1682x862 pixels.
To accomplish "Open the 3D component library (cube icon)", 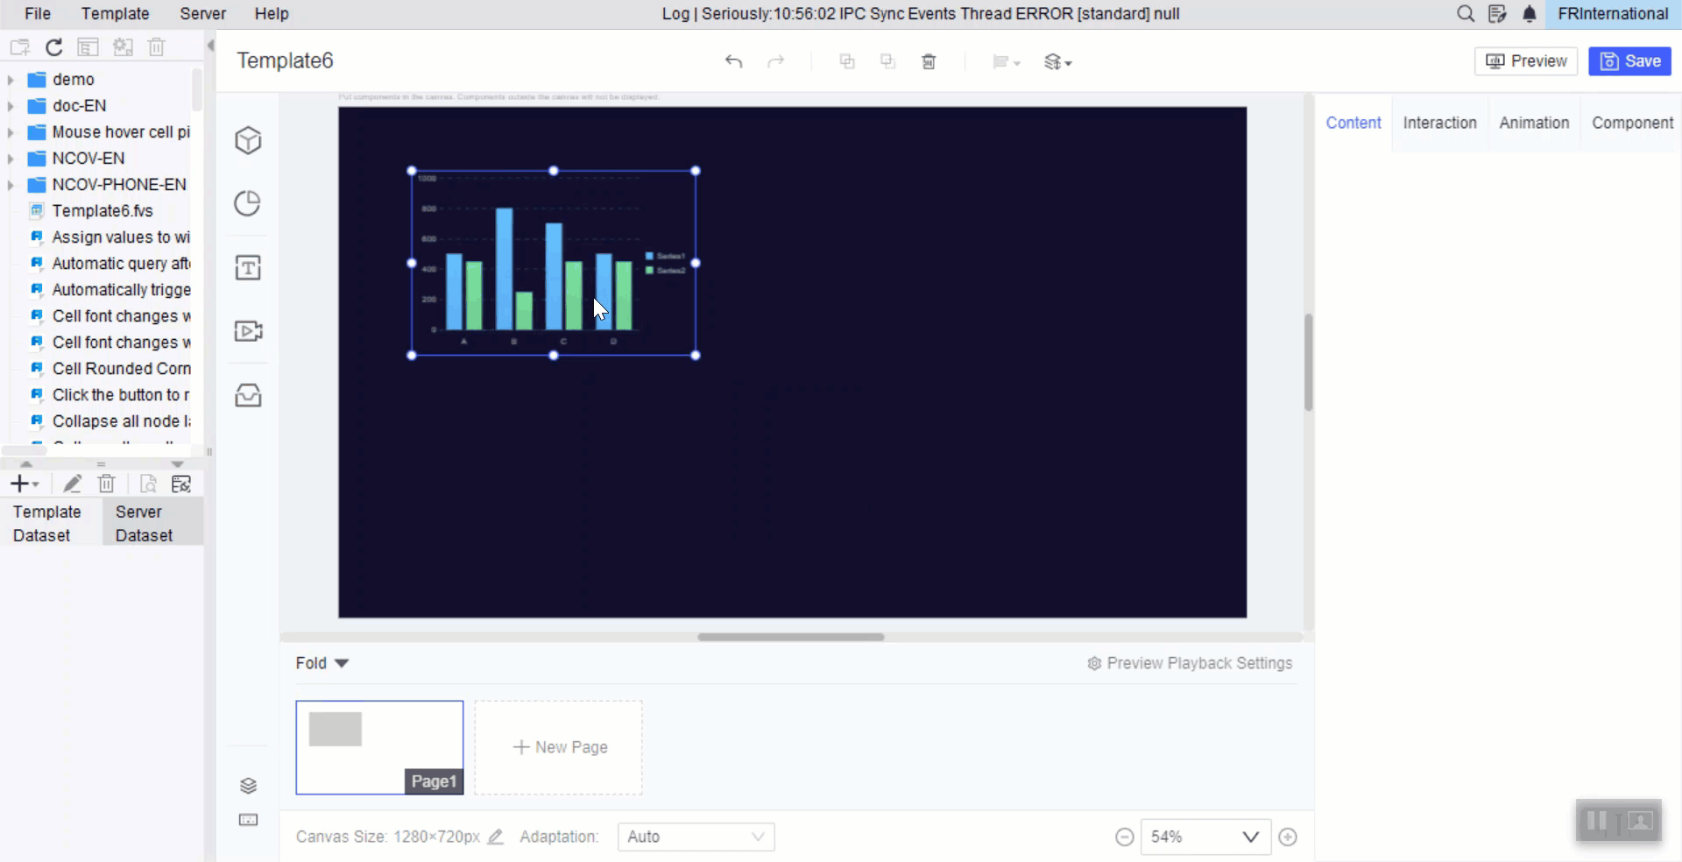I will 248,140.
